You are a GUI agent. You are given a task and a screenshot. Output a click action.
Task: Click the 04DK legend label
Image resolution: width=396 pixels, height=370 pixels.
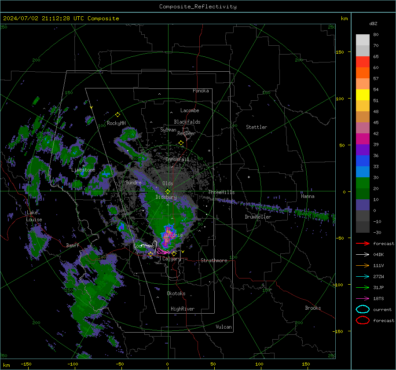pyautogui.click(x=378, y=255)
